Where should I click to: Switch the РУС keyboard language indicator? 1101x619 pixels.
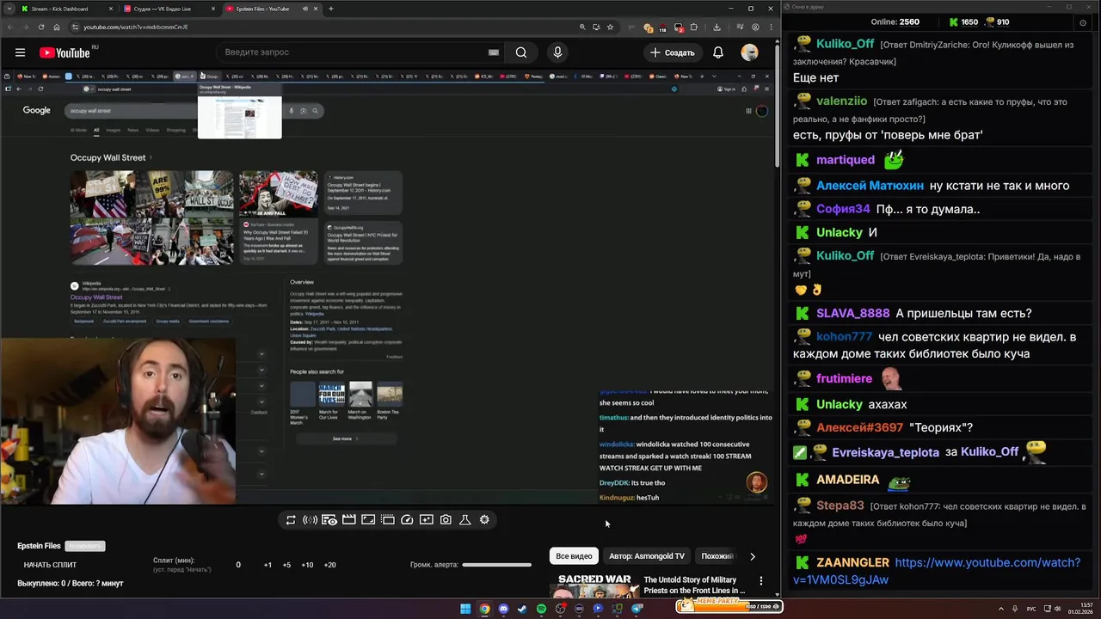point(1031,609)
